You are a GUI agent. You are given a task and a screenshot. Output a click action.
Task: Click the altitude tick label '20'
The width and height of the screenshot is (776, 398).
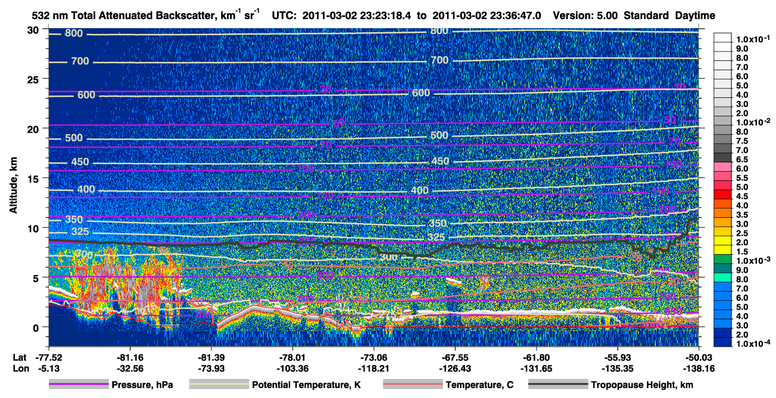(x=34, y=129)
